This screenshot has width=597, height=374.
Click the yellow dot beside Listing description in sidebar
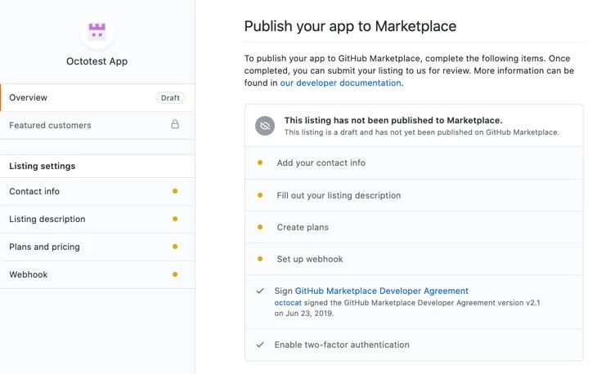click(x=175, y=219)
